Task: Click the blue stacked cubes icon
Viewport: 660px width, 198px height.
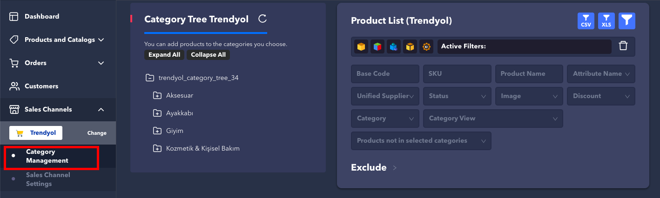Action: (393, 46)
